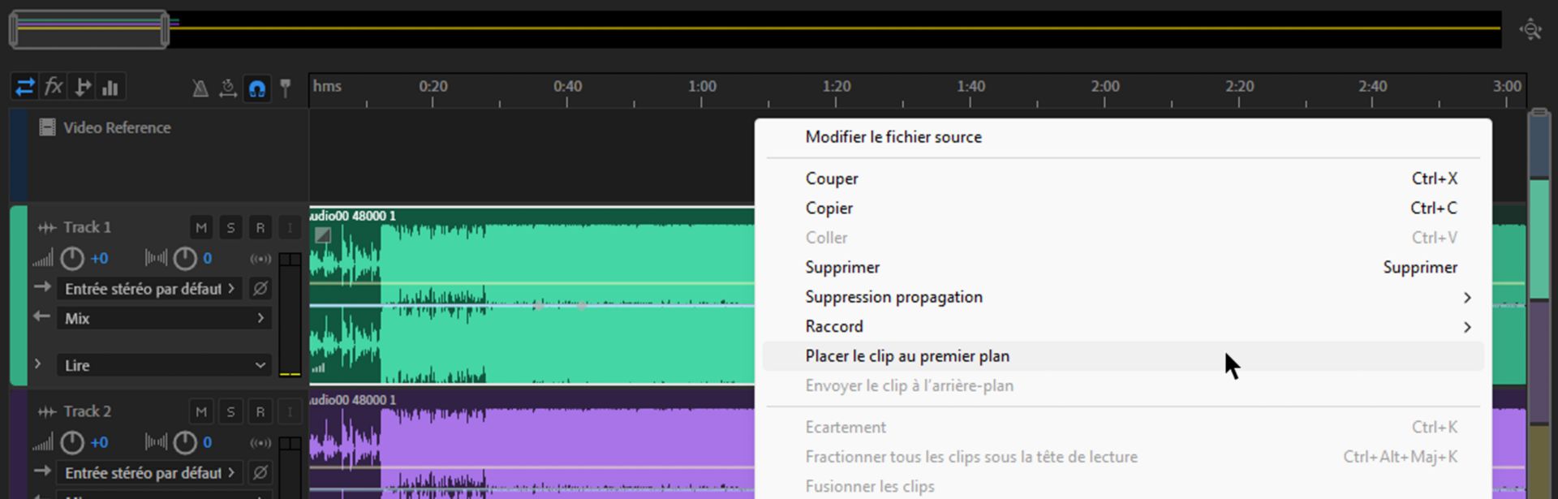Click Track 2 waveform icon beside name
The height and width of the screenshot is (499, 1558).
(x=47, y=412)
